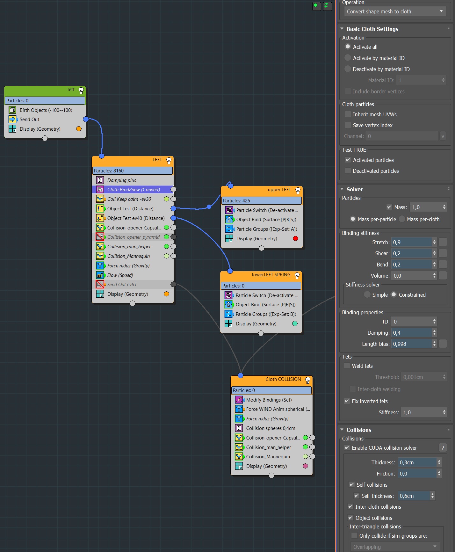
Task: Click the red Display color swatch in upper LEFT
Action: click(295, 239)
